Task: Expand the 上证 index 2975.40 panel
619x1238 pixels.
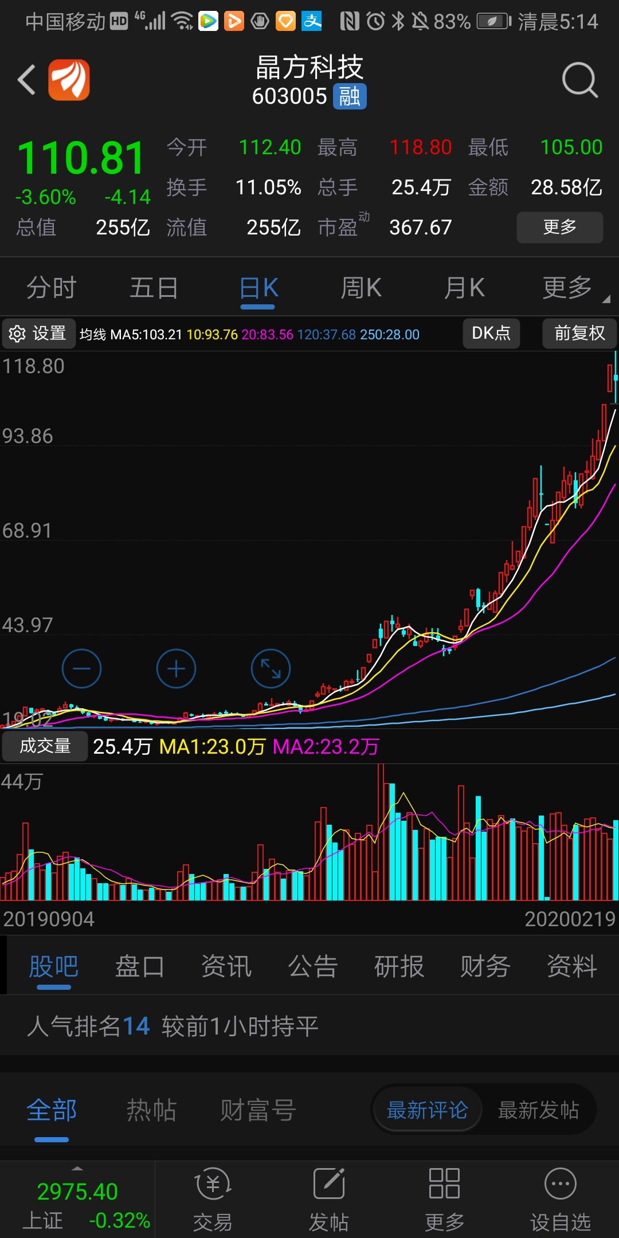Action: pos(77,1199)
